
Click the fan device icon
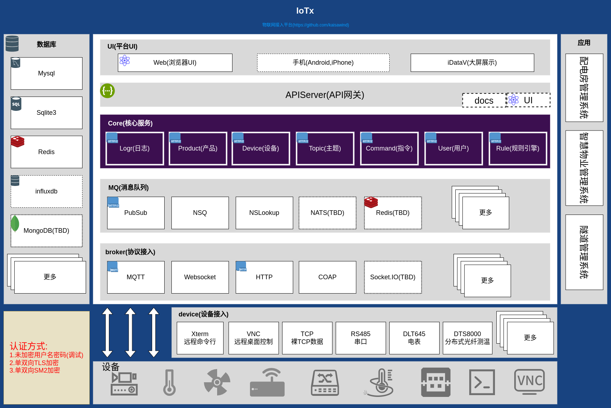coord(217,382)
